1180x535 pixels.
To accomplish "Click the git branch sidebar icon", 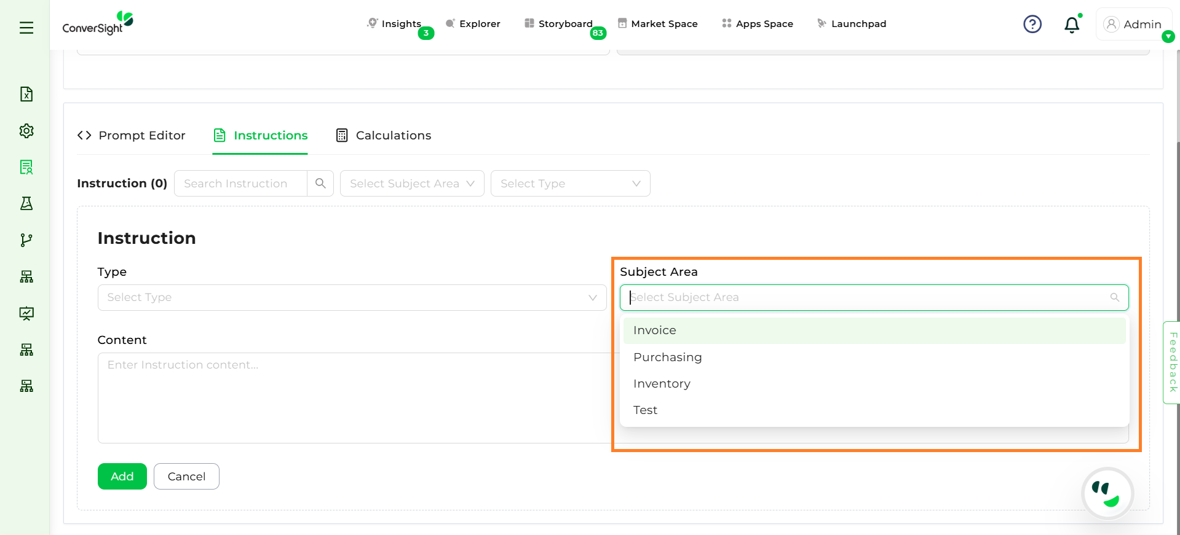I will [26, 240].
